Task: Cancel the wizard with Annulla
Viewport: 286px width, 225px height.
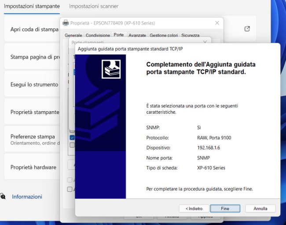Action: coord(260,208)
